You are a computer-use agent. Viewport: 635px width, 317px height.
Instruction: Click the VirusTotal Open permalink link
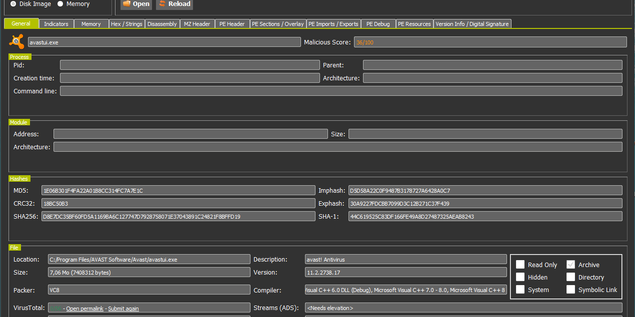pyautogui.click(x=84, y=309)
